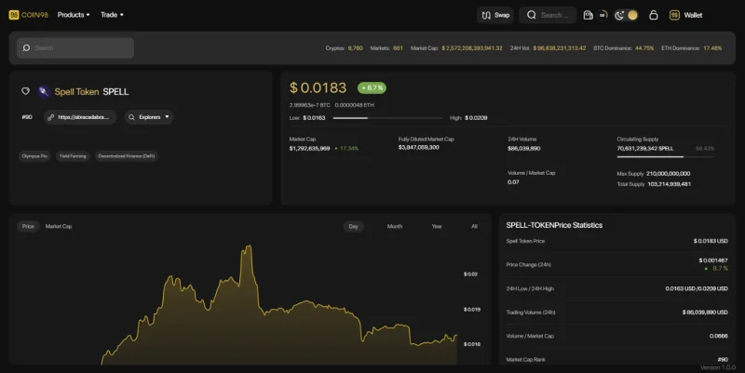Click the BTC Dominance 44.75% stat

(x=623, y=48)
